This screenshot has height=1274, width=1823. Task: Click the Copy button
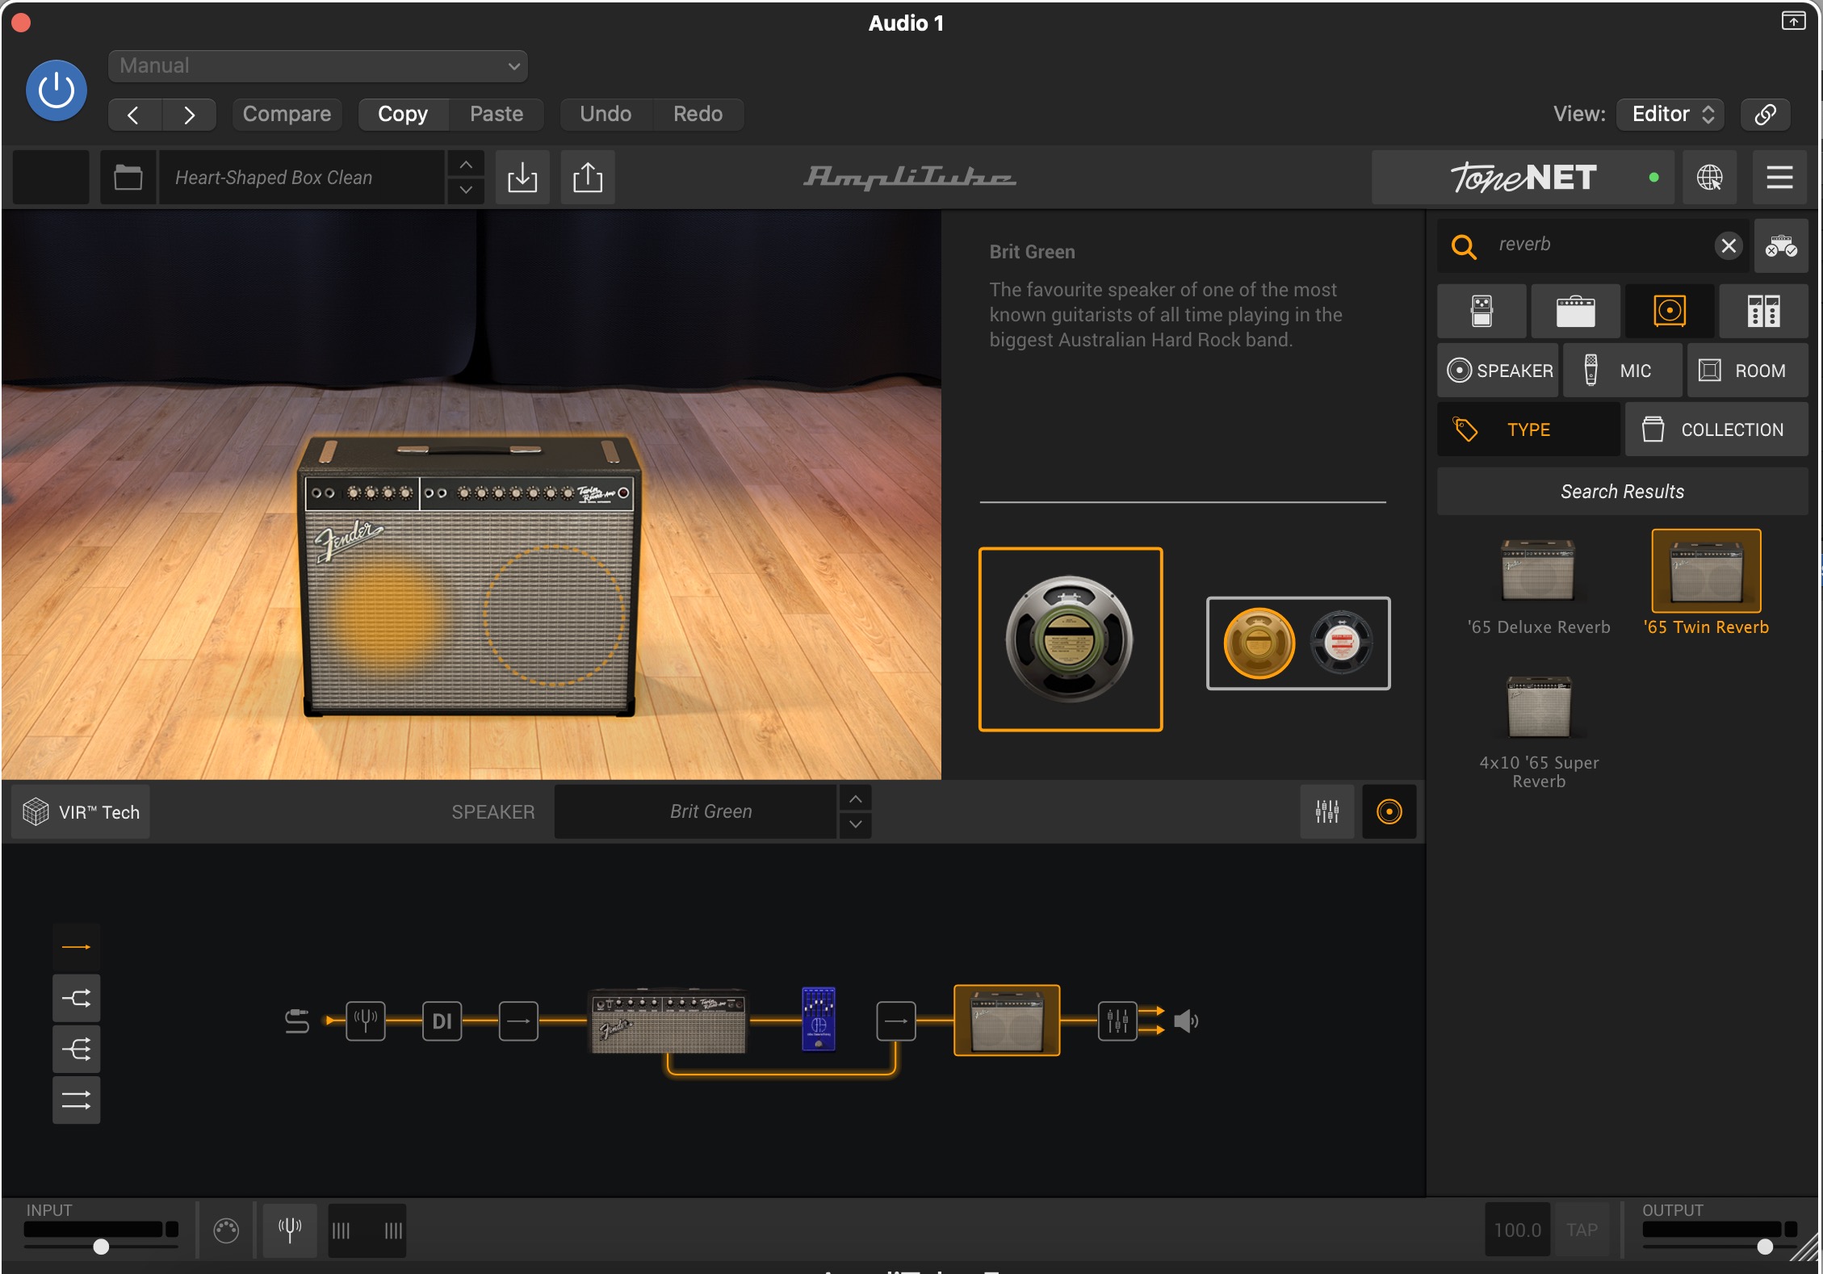coord(403,114)
